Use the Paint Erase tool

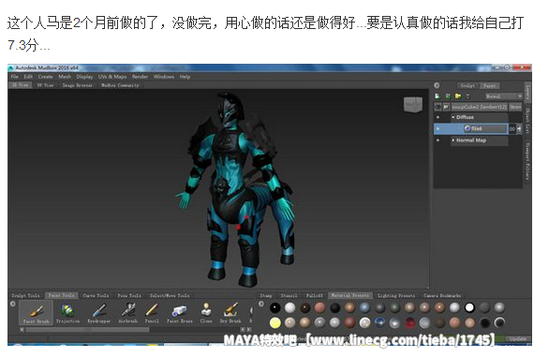180,313
